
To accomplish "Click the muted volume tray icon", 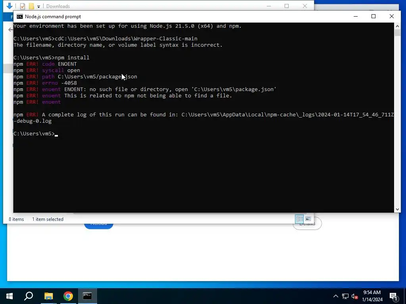I will (355, 296).
